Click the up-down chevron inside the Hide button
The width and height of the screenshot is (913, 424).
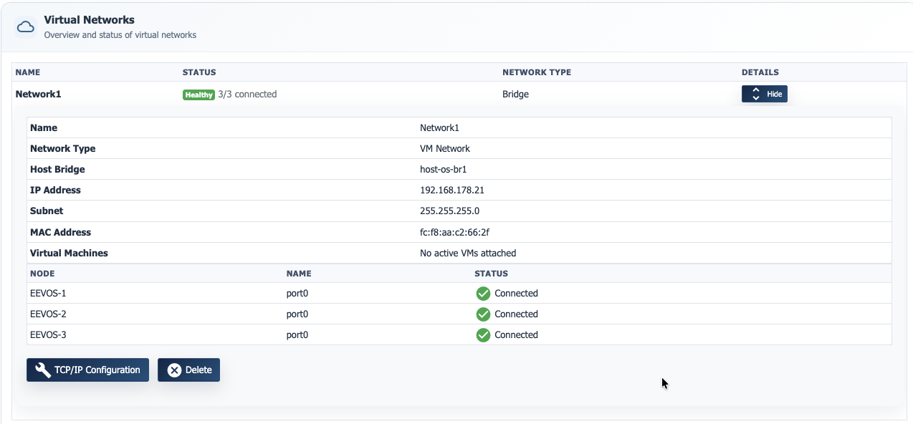[x=755, y=94]
